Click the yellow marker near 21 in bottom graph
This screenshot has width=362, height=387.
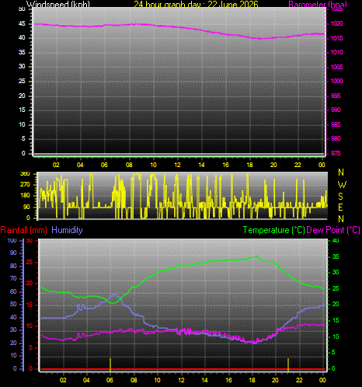pyautogui.click(x=288, y=364)
